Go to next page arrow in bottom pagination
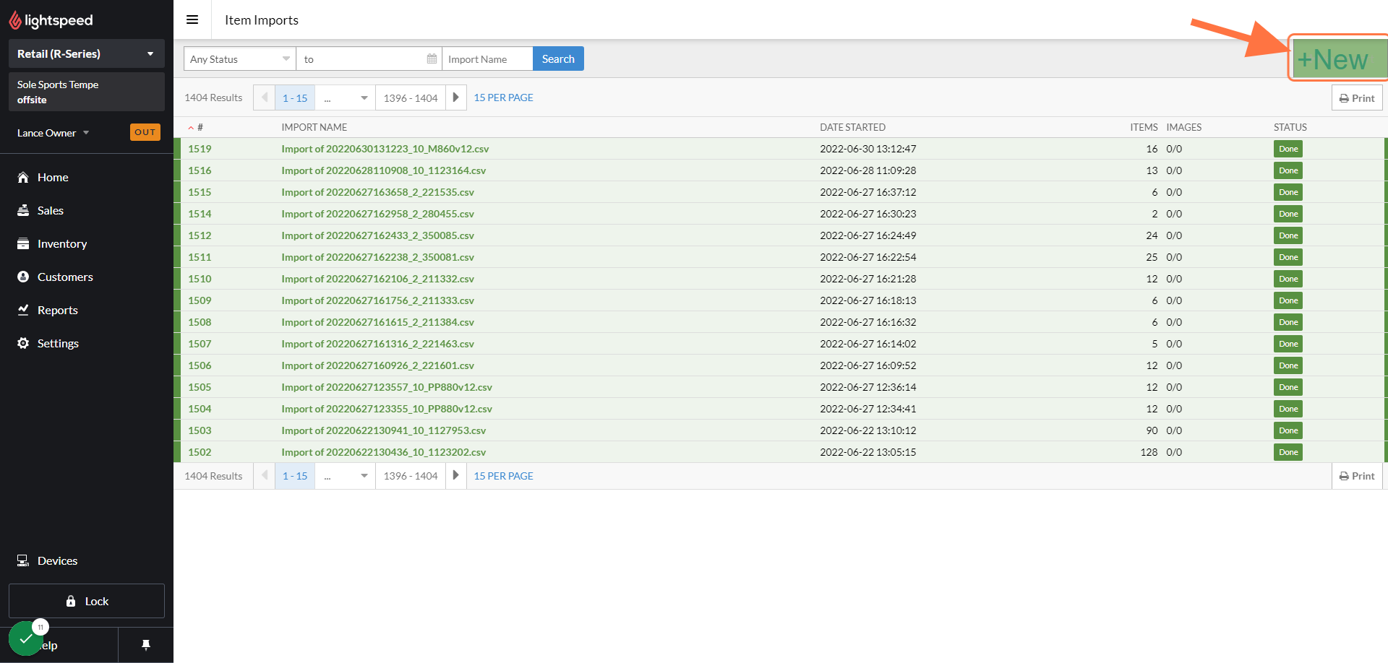Screen dimensions: 1388x663 [456, 475]
